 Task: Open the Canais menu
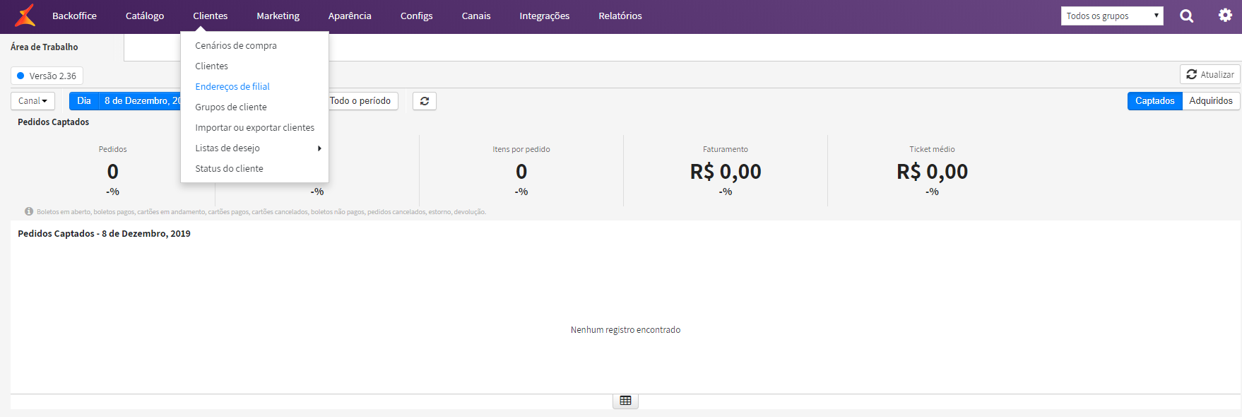pyautogui.click(x=476, y=16)
